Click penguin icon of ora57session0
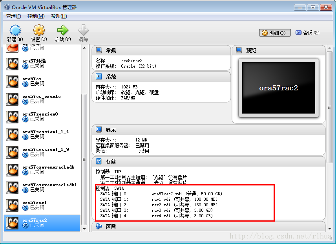This screenshot has width=336, height=244. [12, 117]
